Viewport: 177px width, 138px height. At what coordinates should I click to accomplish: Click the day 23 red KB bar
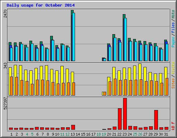click(125, 114)
